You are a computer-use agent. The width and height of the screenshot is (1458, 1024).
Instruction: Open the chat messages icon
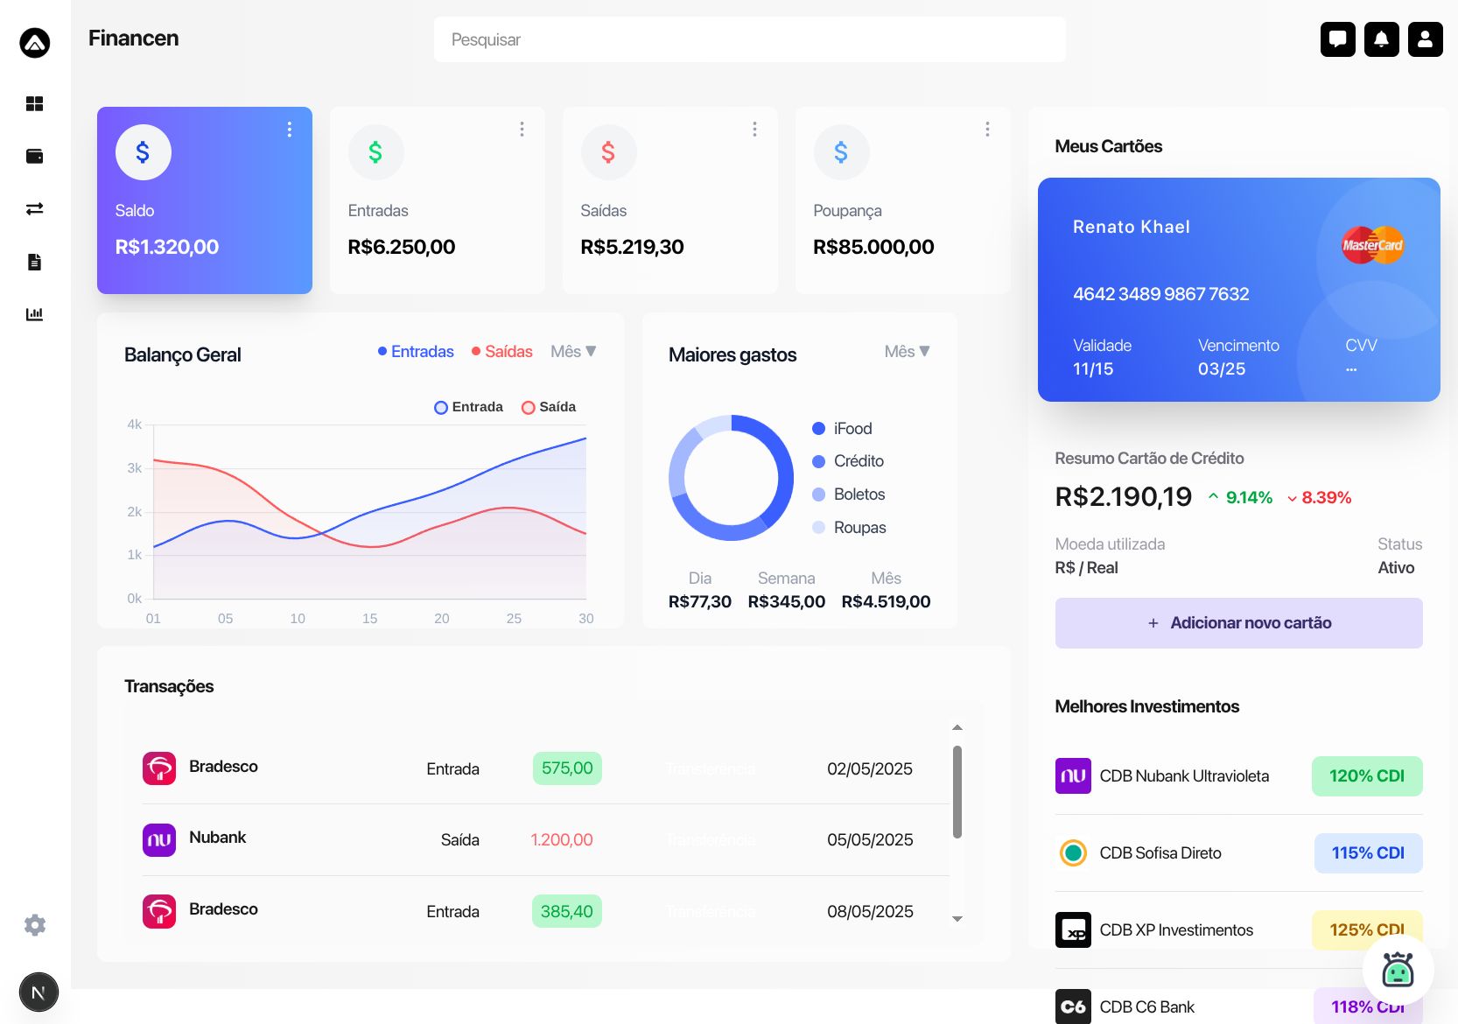(x=1337, y=39)
